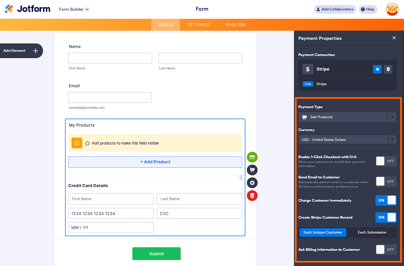Open the Currency dropdown
Image resolution: width=404 pixels, height=266 pixels.
[x=347, y=140]
